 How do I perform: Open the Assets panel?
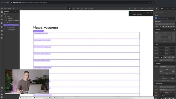[x=2, y=34]
